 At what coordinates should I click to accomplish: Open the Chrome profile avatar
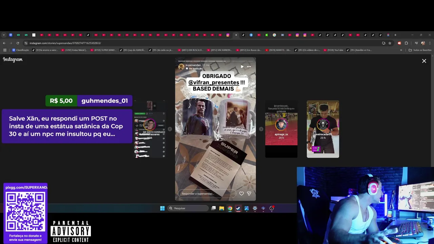(423, 43)
